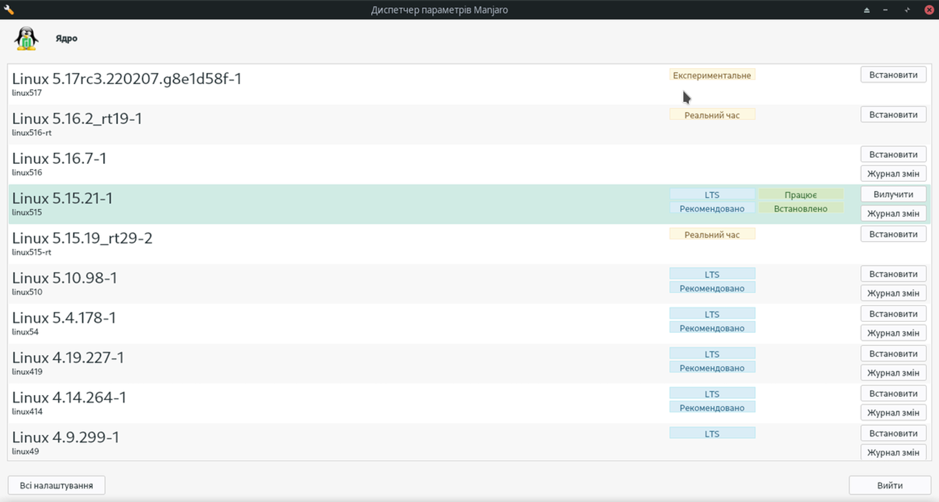
Task: Click the linux517 package name
Action: pyautogui.click(x=27, y=93)
